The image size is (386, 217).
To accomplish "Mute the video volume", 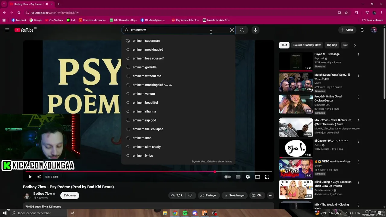I will pos(39,177).
